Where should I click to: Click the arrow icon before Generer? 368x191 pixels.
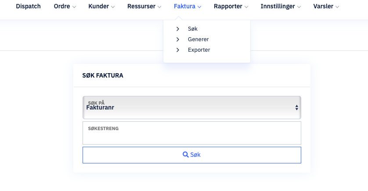tap(178, 39)
